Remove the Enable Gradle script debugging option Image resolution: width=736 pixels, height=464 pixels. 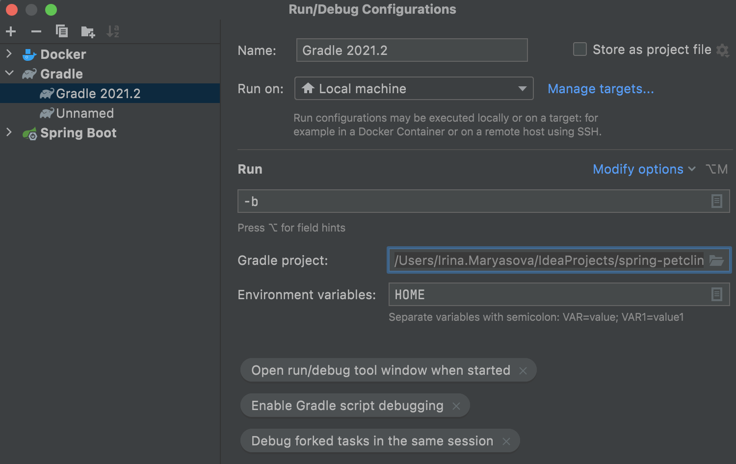456,406
